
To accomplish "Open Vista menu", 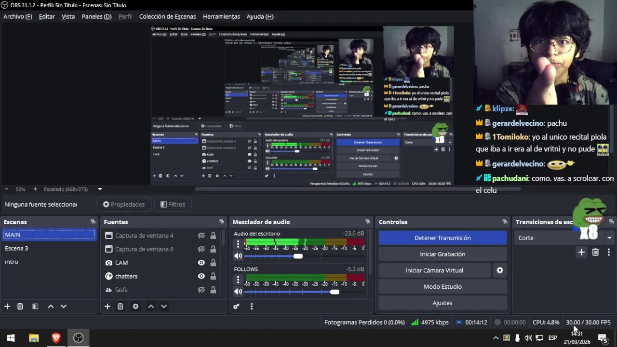I will click(x=68, y=16).
